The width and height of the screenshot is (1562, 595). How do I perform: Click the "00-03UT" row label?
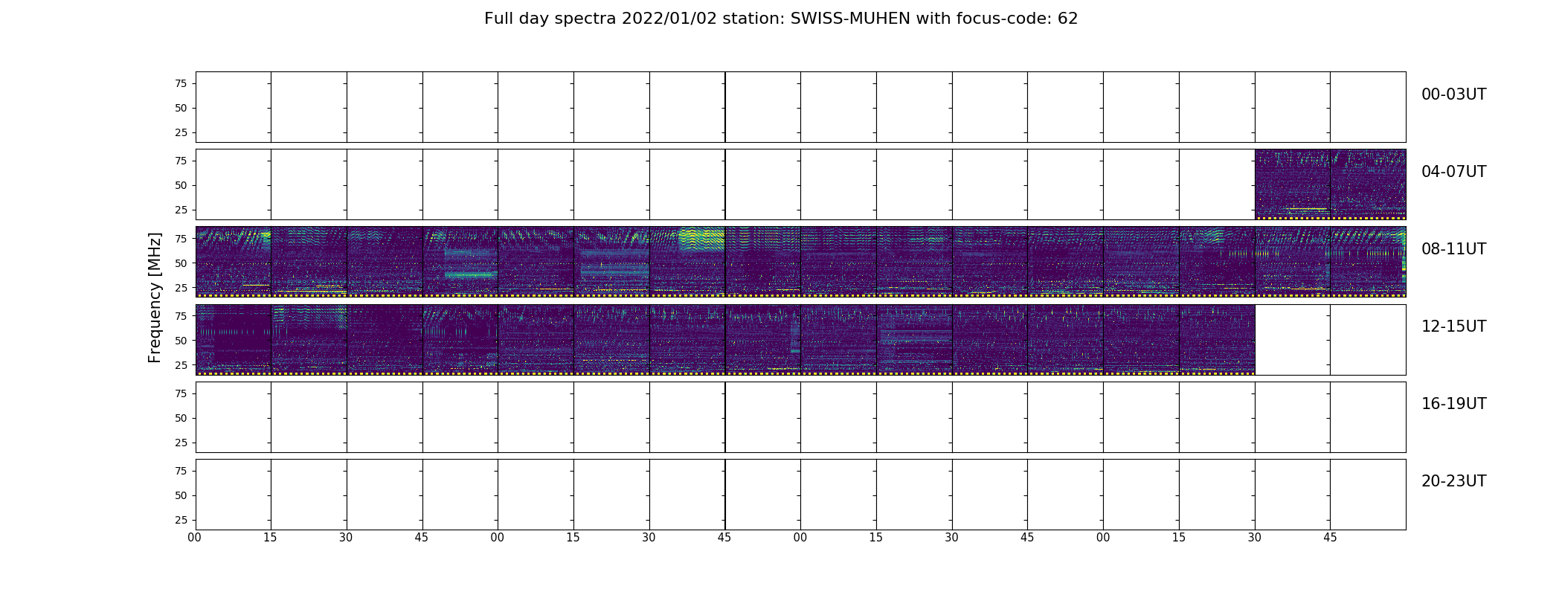(1453, 94)
